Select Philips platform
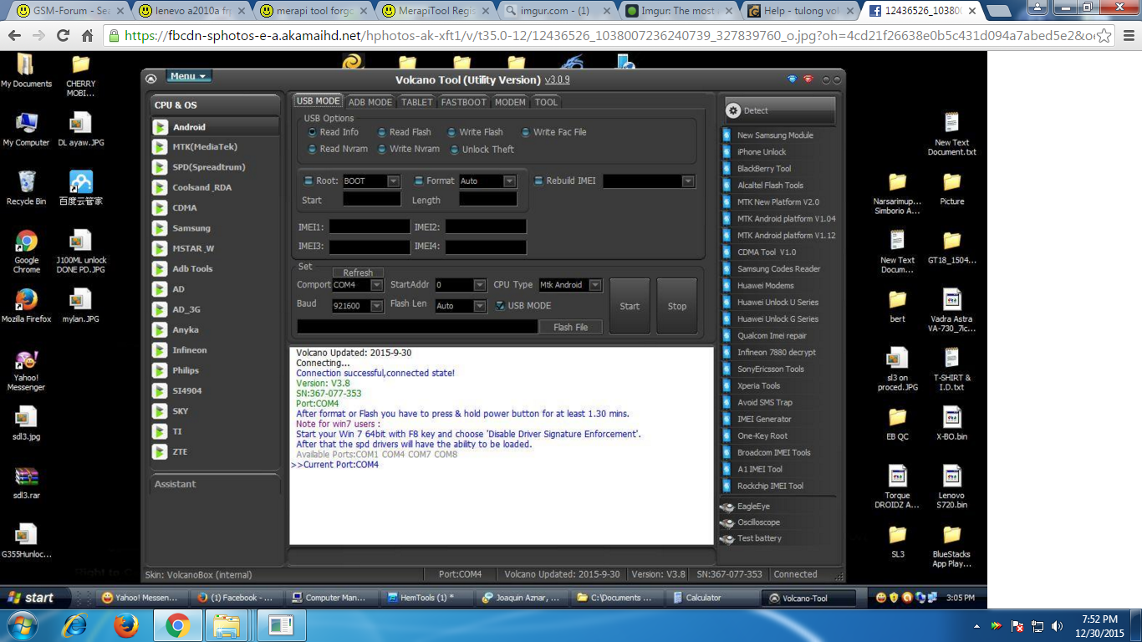Screen dimensions: 1142x642 pyautogui.click(x=215, y=370)
